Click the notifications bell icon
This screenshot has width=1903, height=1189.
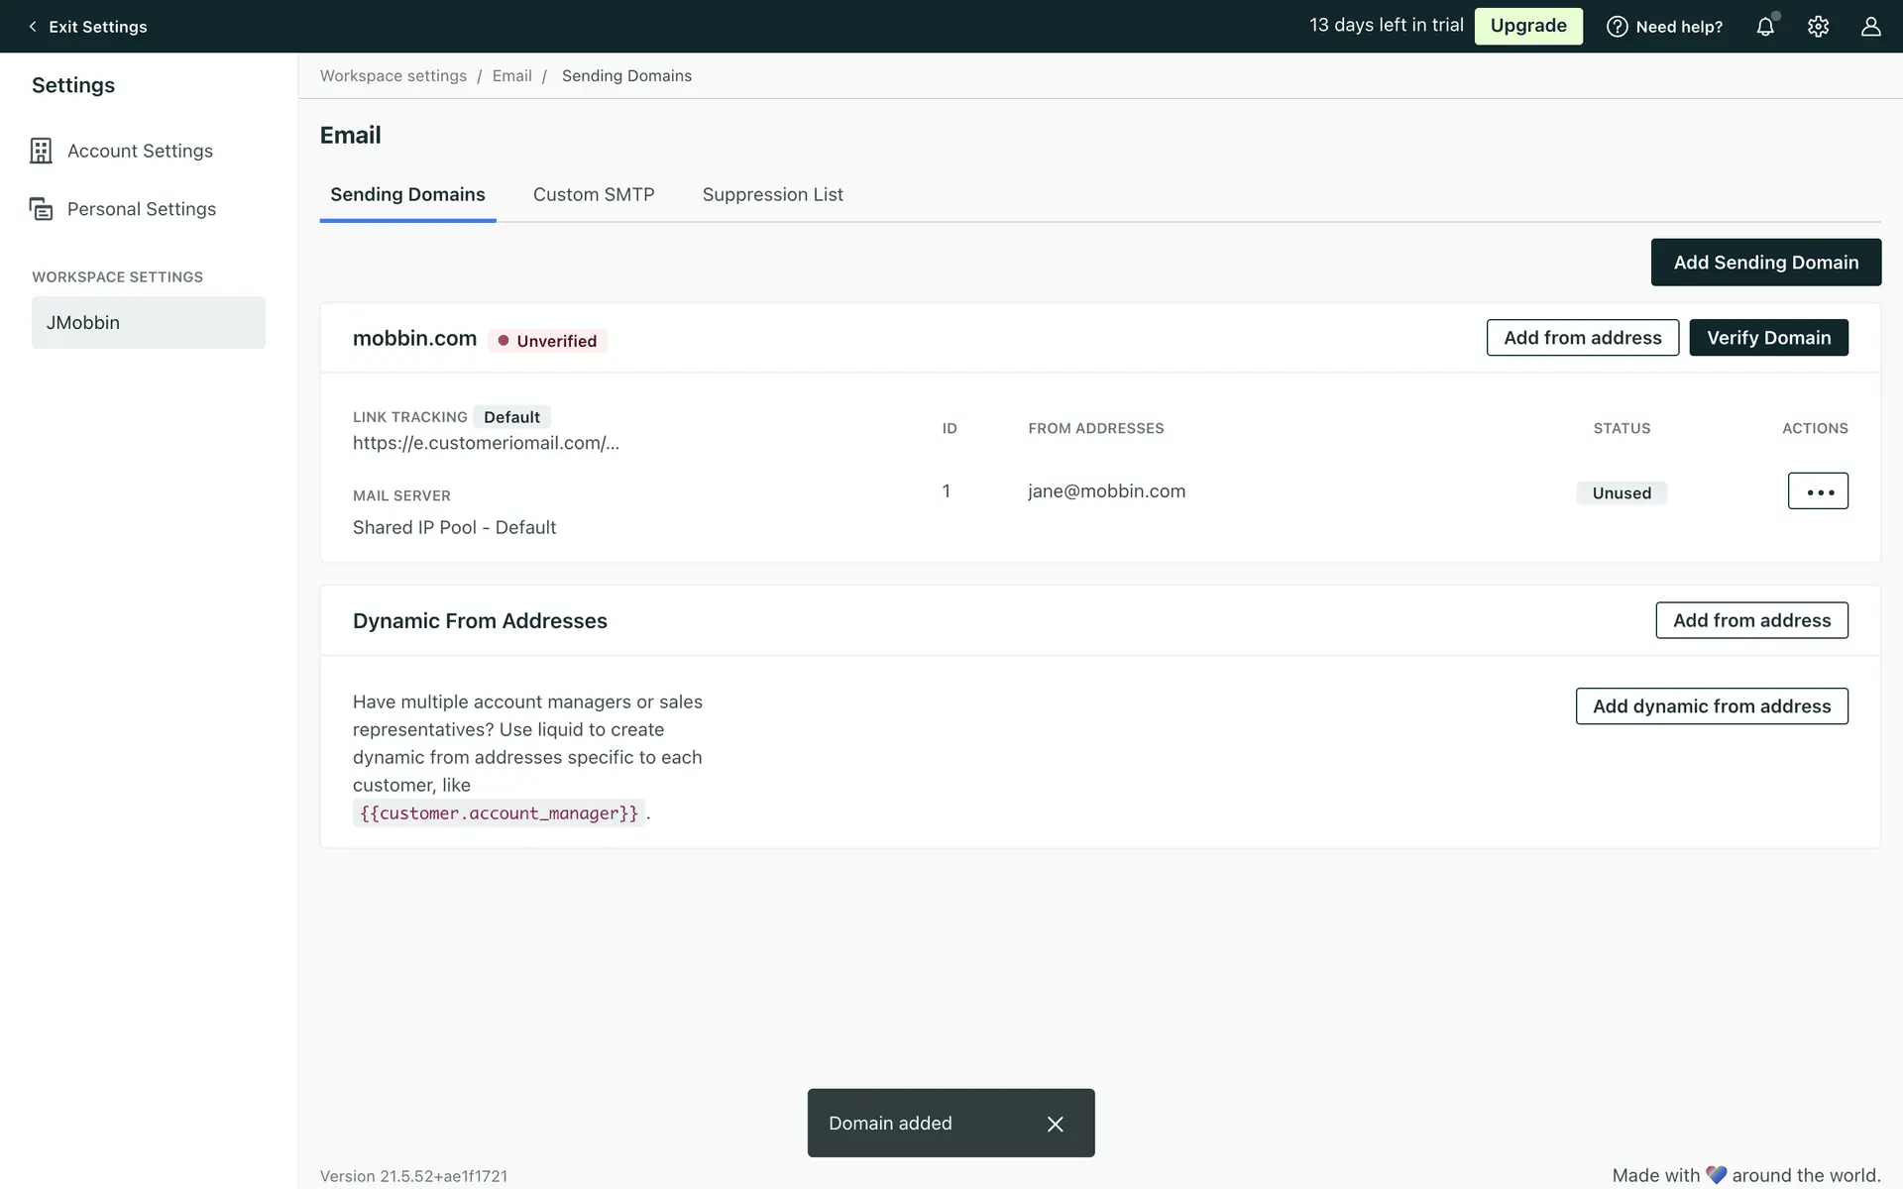click(1765, 27)
